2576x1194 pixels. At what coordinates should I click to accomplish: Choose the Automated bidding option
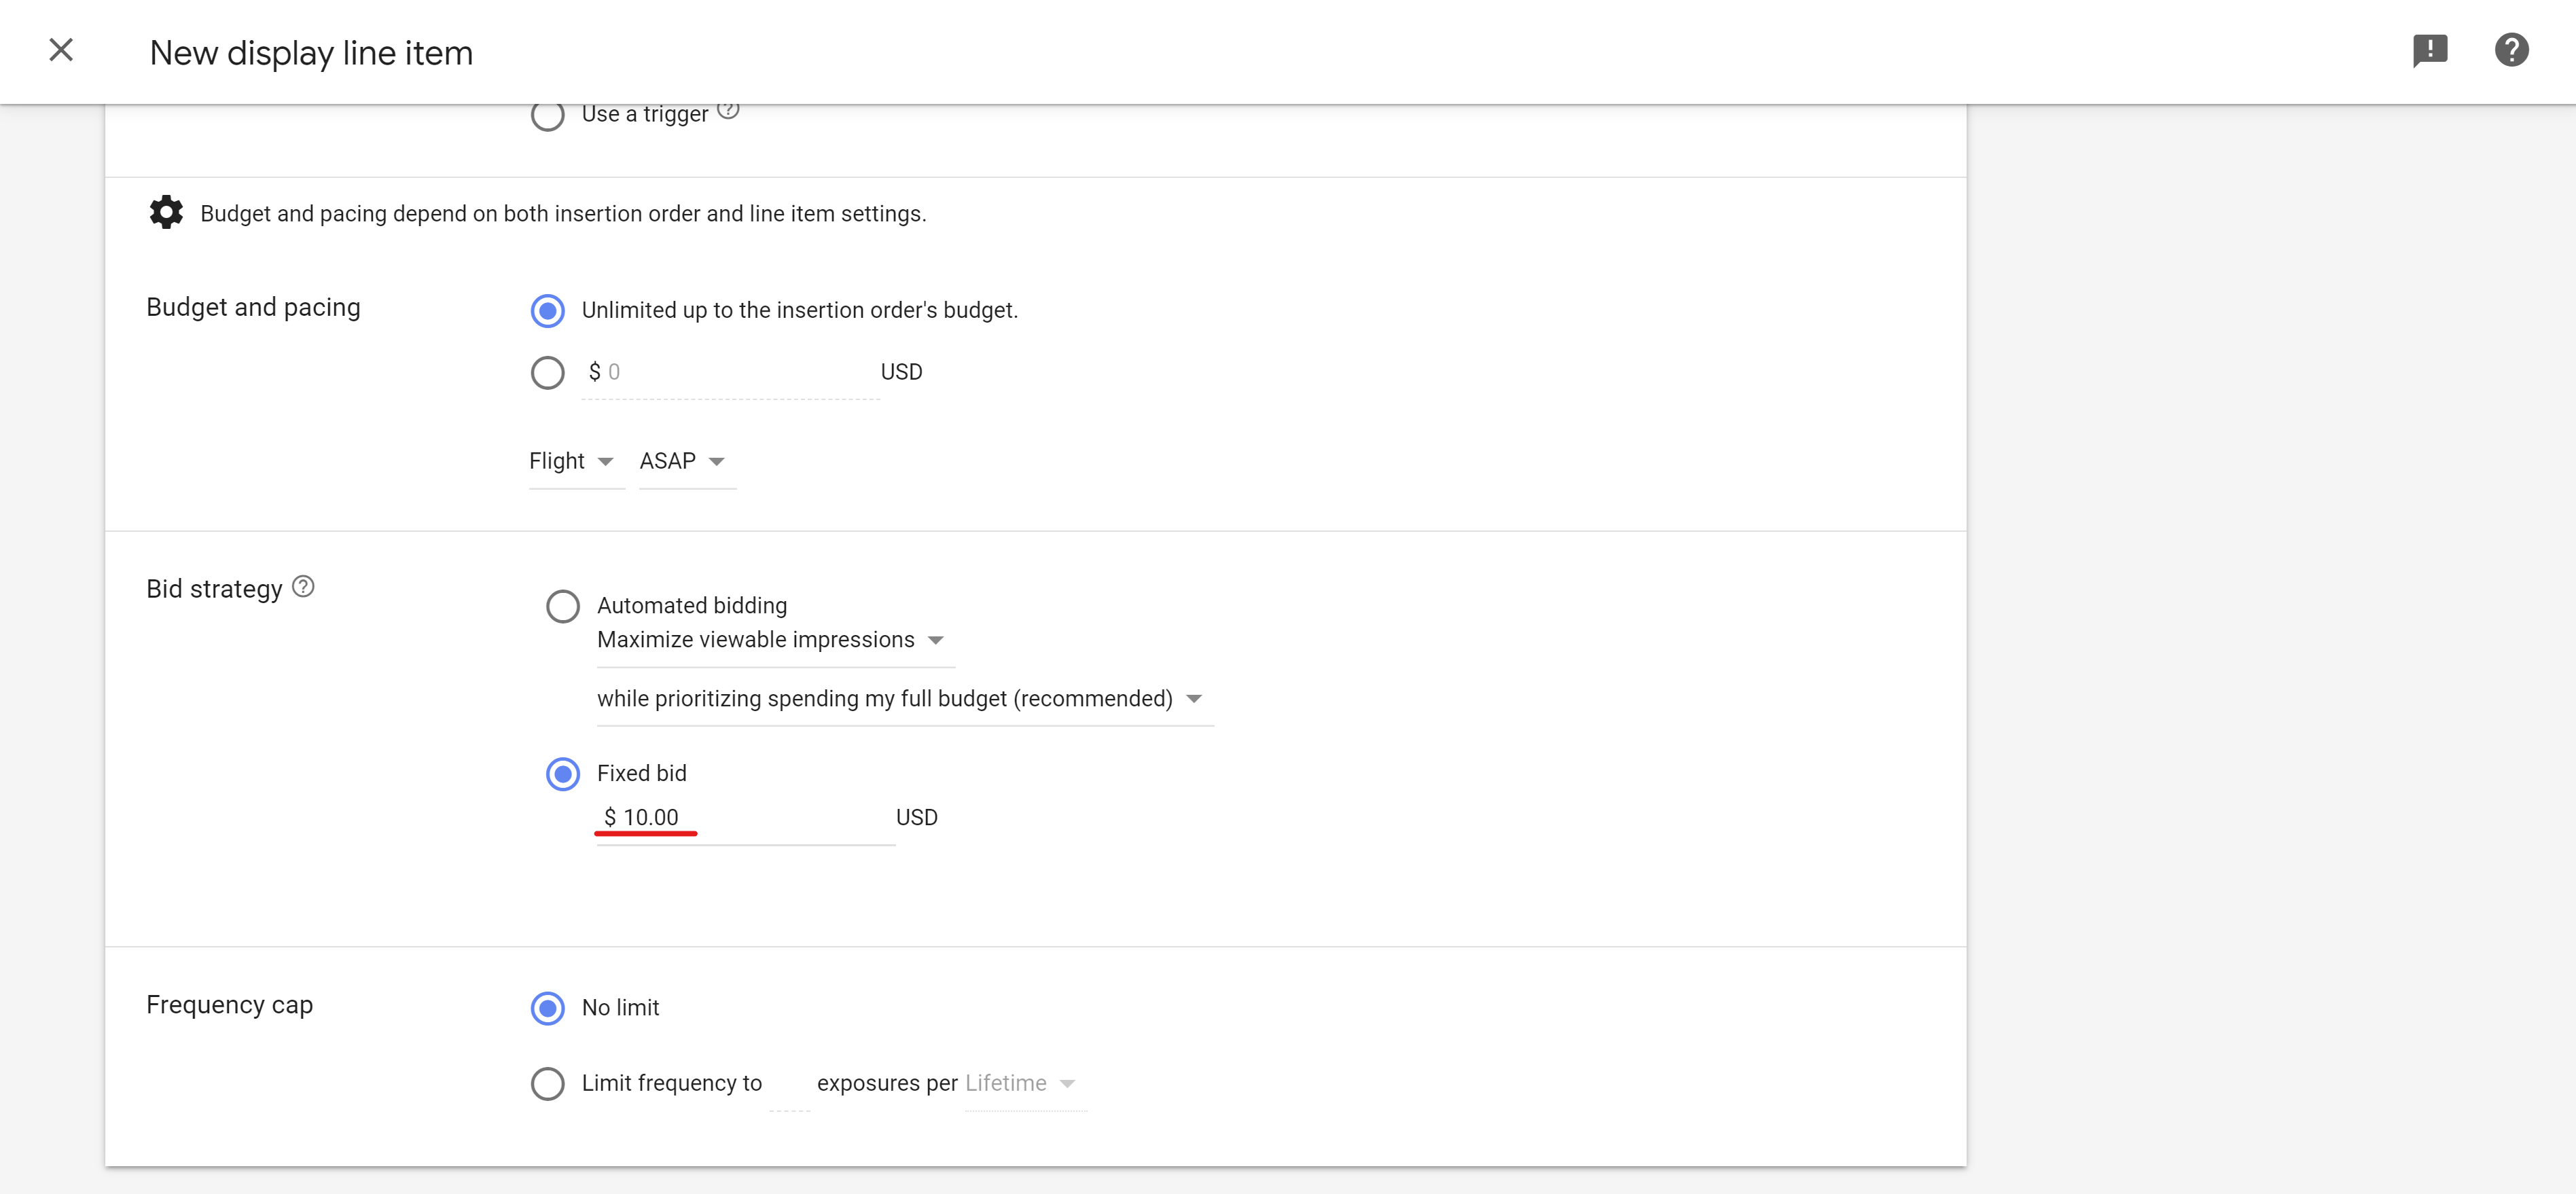562,606
